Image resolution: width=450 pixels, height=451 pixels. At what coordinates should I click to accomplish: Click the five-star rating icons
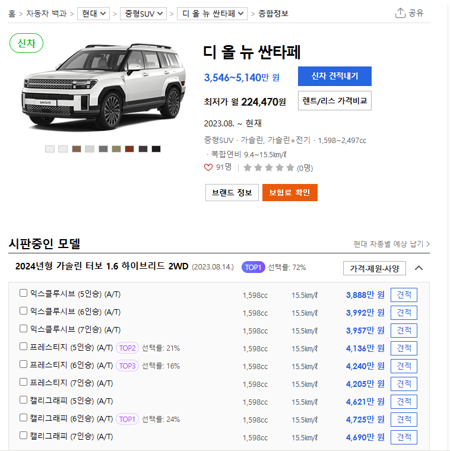pyautogui.click(x=269, y=168)
